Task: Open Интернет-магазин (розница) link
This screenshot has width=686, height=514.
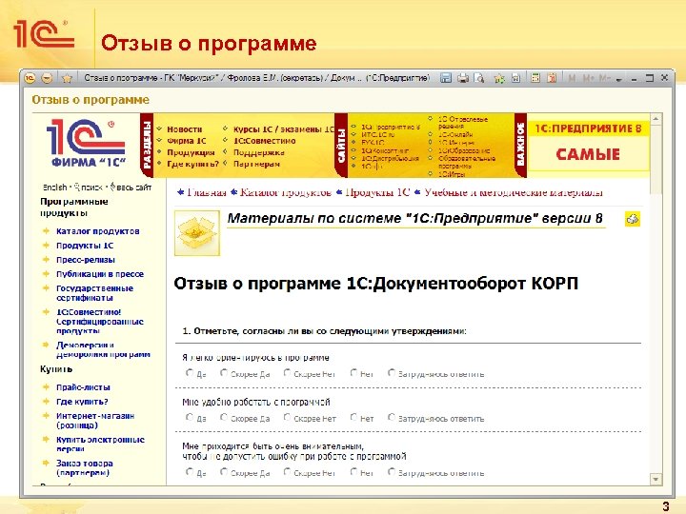Action: [95, 421]
